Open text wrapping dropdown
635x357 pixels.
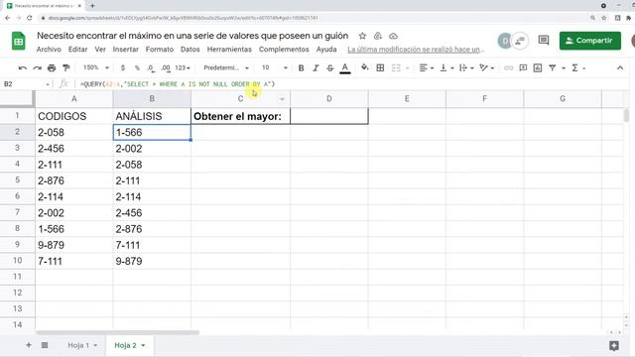466,68
